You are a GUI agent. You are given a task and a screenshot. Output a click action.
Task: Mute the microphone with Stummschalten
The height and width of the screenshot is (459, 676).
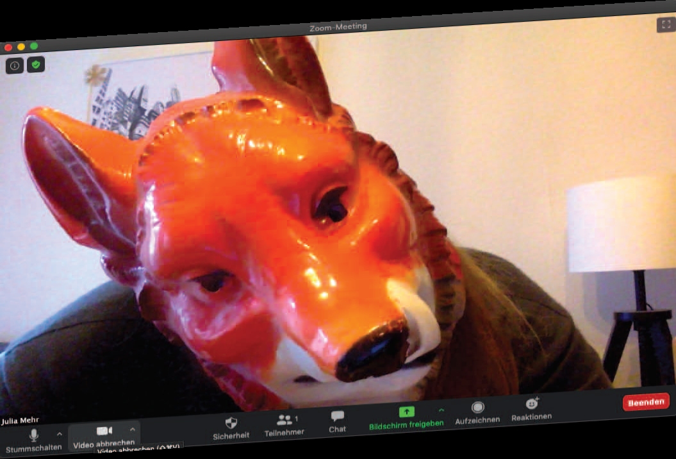click(x=33, y=440)
